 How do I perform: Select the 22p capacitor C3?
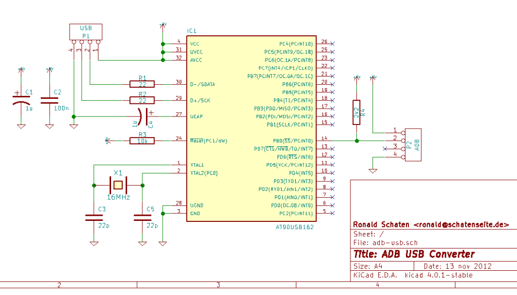[x=94, y=217]
